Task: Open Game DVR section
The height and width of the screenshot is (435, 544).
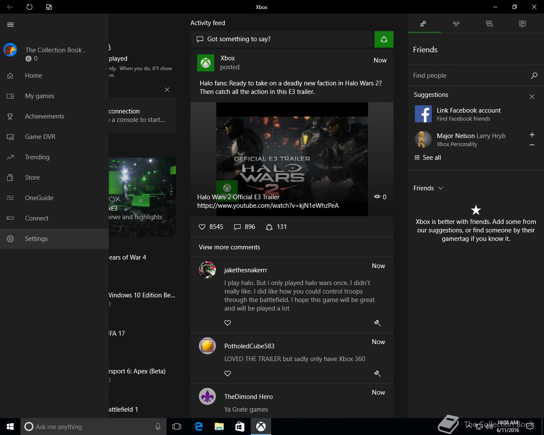Action: tap(54, 137)
